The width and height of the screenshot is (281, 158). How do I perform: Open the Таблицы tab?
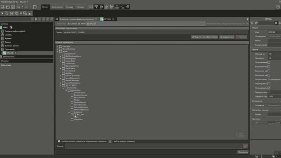click(80, 7)
